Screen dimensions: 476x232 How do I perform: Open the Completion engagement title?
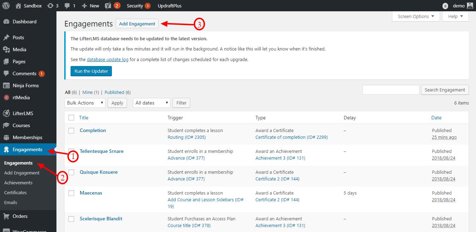(x=93, y=130)
